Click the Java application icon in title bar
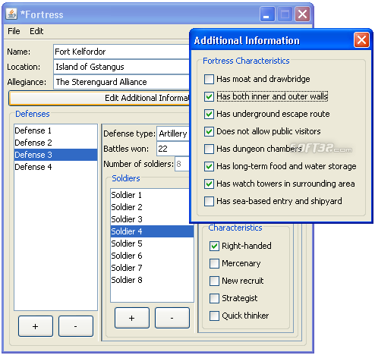Screen dimensions: 375x355 pos(11,14)
